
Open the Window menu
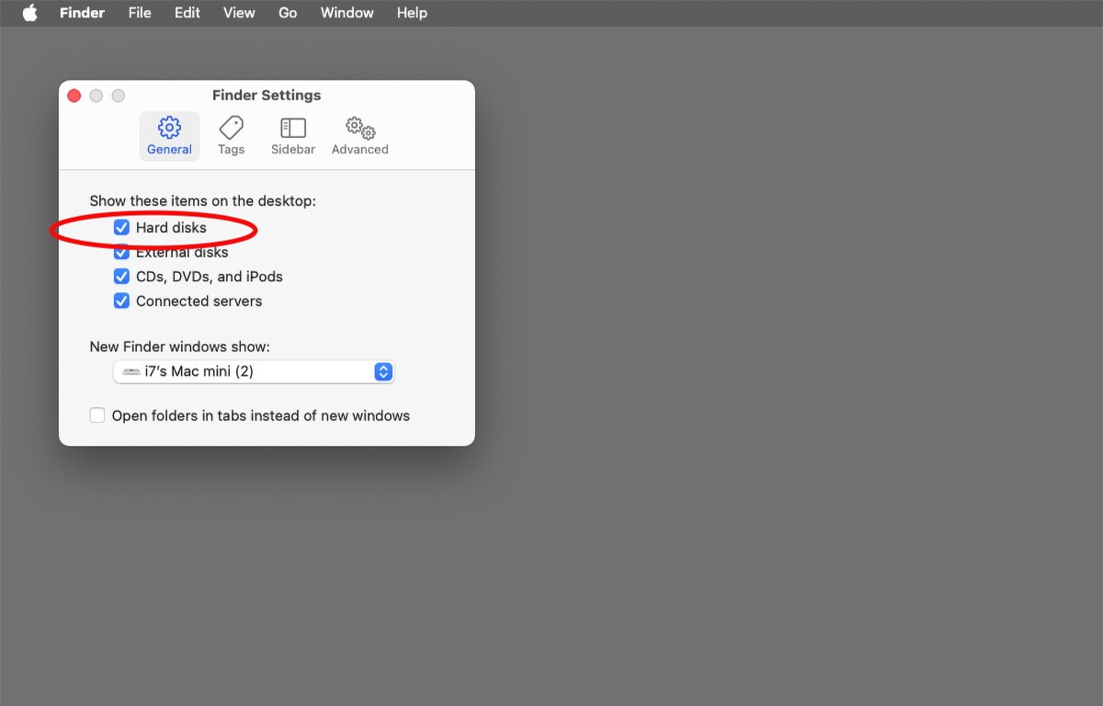pos(347,13)
